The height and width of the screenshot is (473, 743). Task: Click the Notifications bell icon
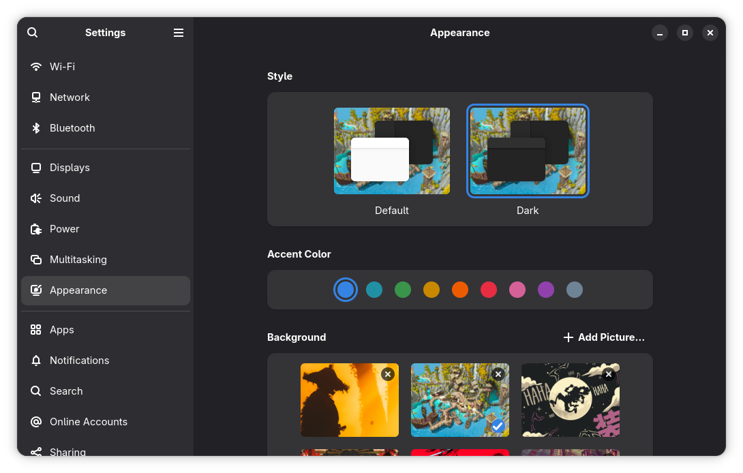(36, 360)
